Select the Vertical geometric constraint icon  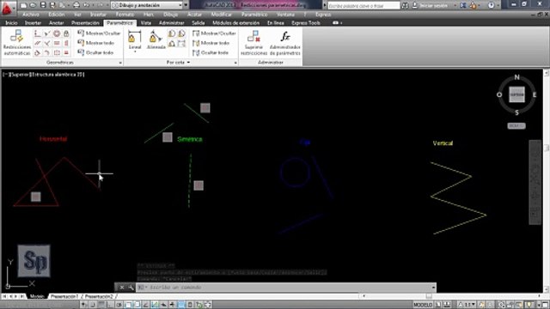[x=66, y=43]
